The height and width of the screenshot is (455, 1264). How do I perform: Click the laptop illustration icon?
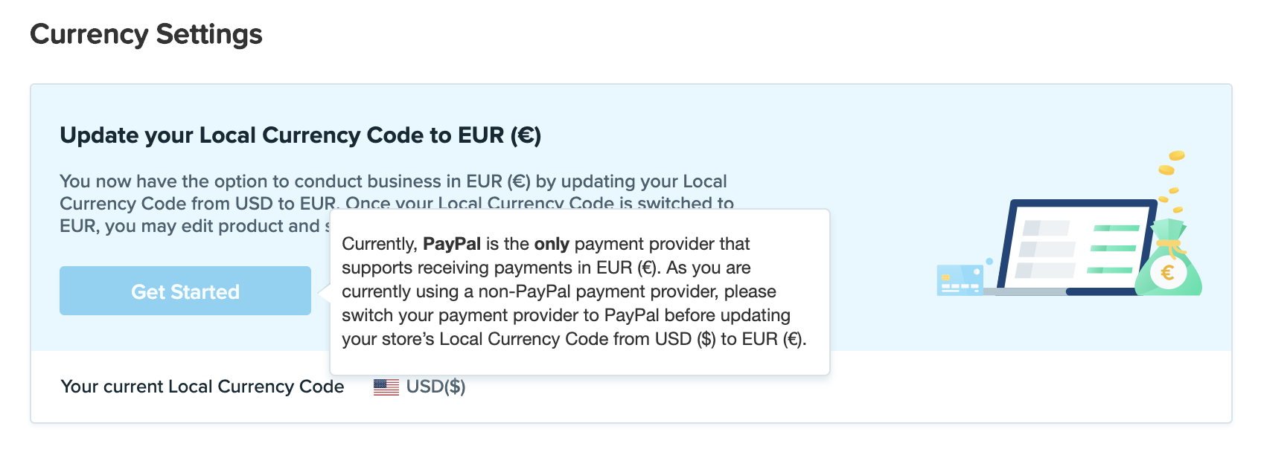tap(1072, 248)
